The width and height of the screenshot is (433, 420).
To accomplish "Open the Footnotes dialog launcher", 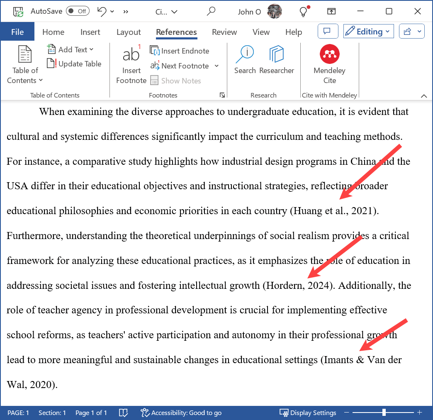I will coord(223,95).
